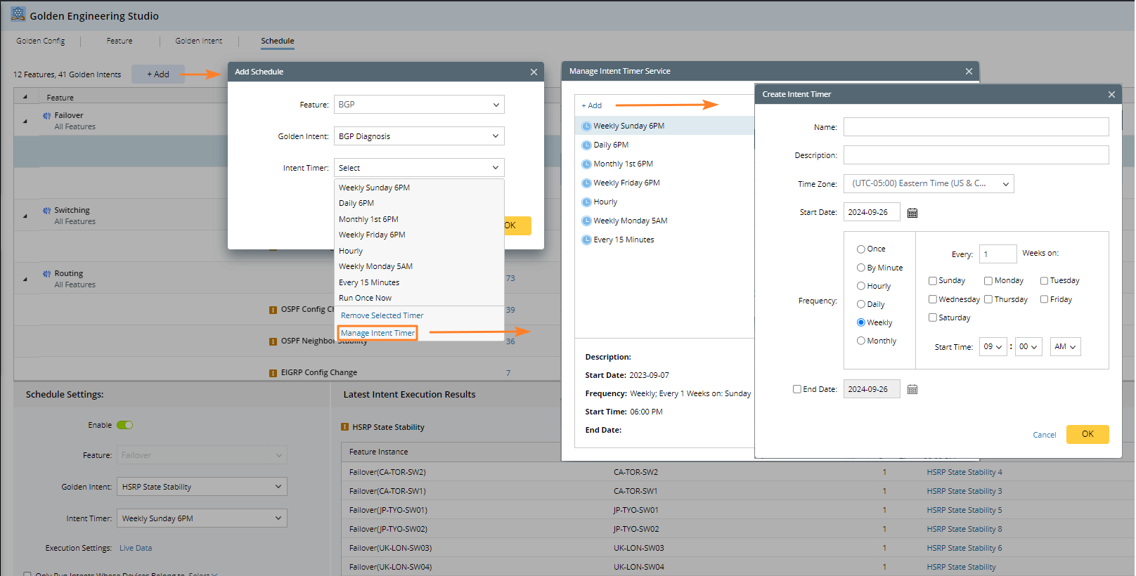Click the Golden Engineering Studio logo
Screen dimensions: 1136x576
[18, 15]
